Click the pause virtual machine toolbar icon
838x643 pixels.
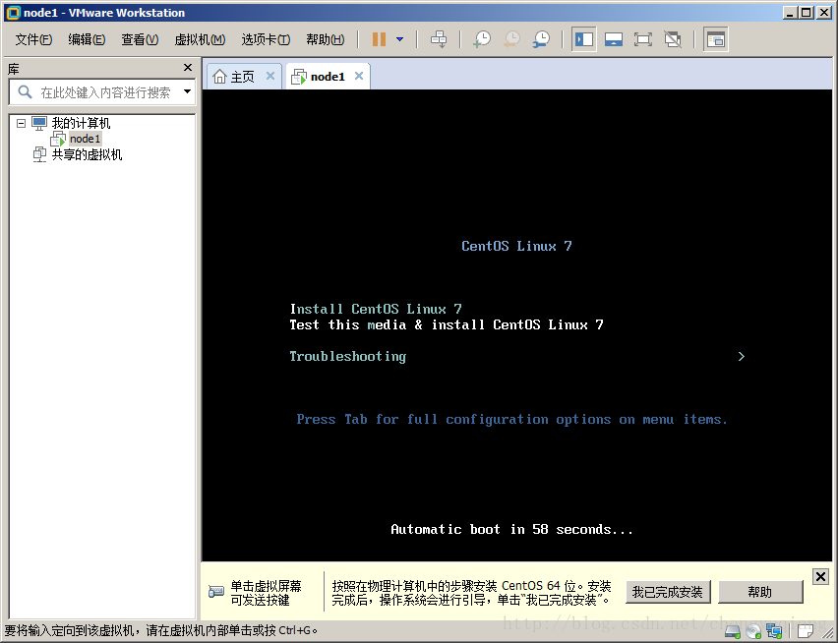pyautogui.click(x=379, y=39)
